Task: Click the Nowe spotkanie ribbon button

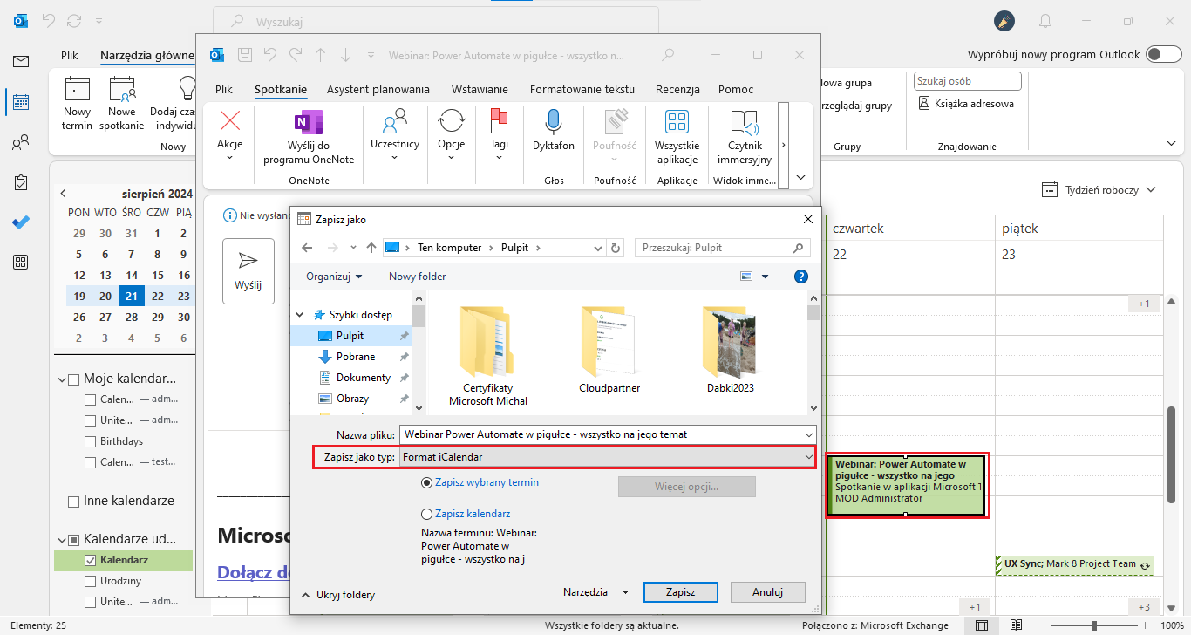Action: click(122, 104)
